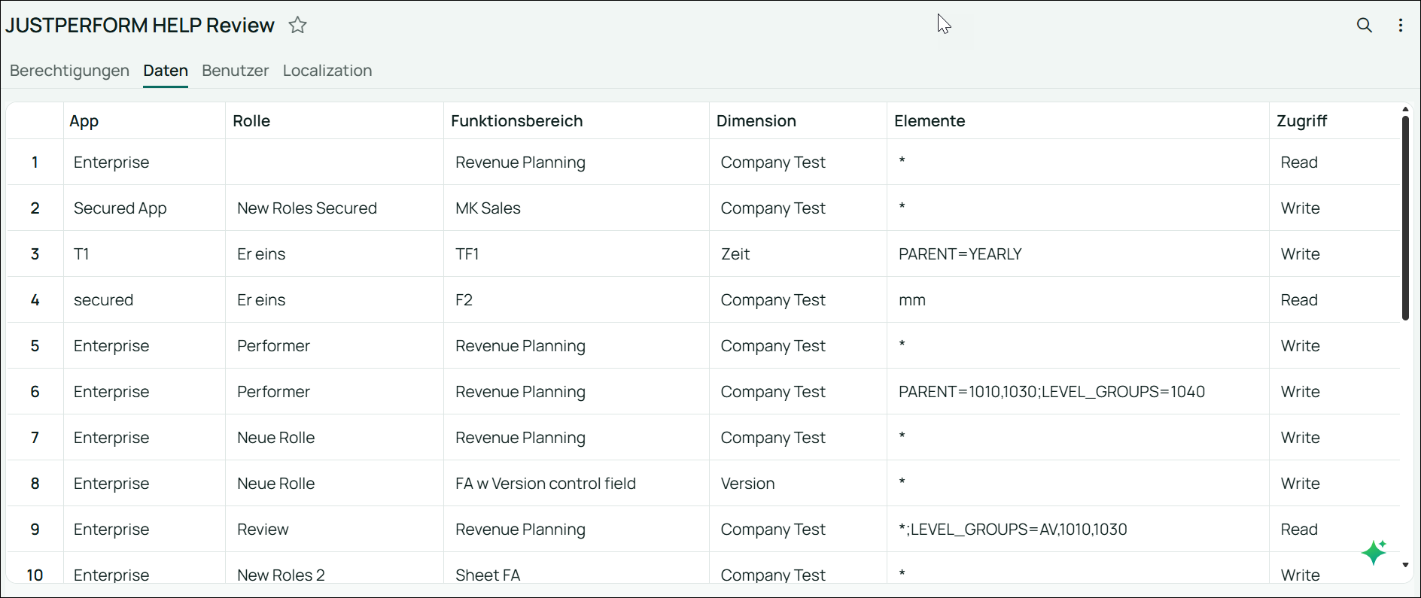Viewport: 1421px width, 598px height.
Task: Click the Version dimension cell in row 8
Action: tap(798, 484)
